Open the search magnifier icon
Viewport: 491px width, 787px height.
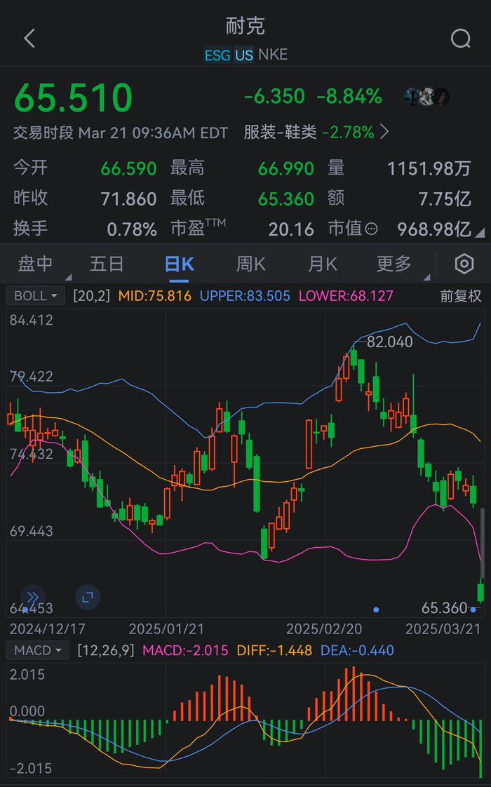[x=460, y=38]
